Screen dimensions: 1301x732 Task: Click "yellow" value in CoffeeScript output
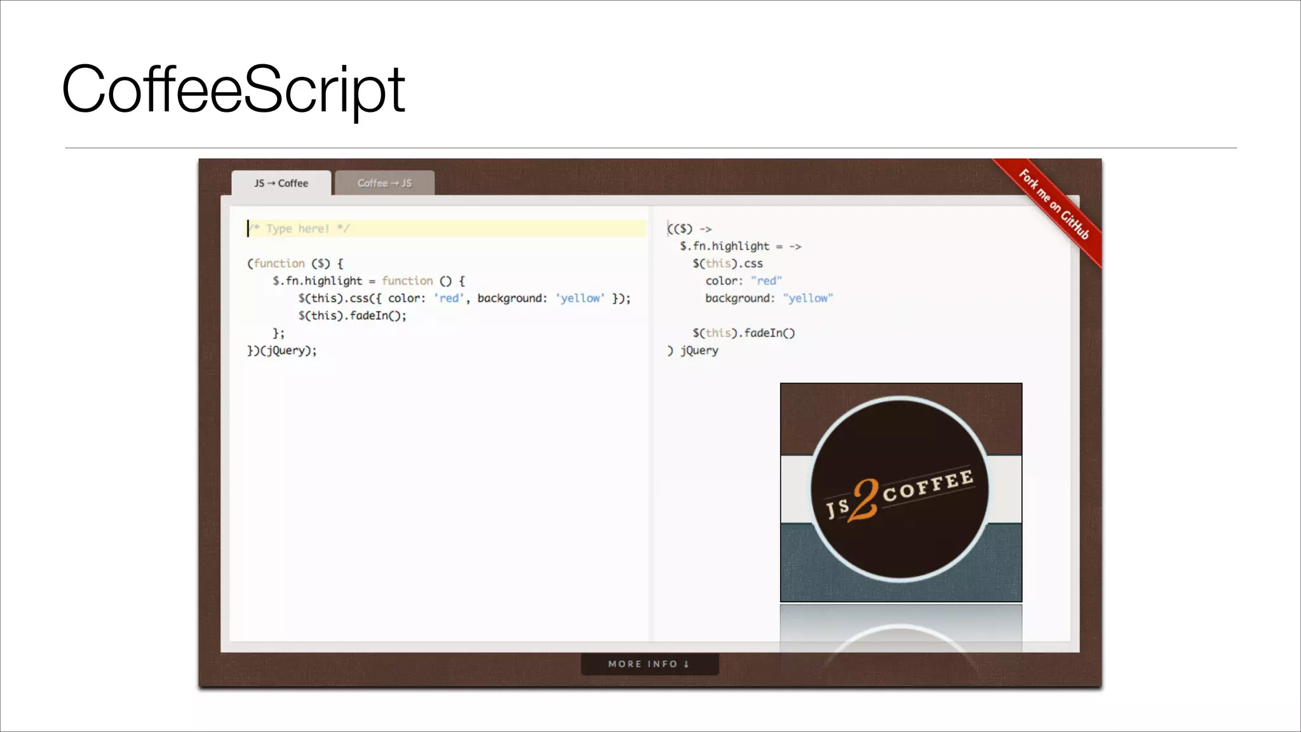pos(807,298)
